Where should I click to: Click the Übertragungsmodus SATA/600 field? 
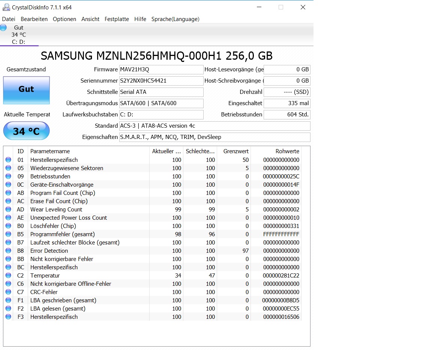tap(161, 103)
